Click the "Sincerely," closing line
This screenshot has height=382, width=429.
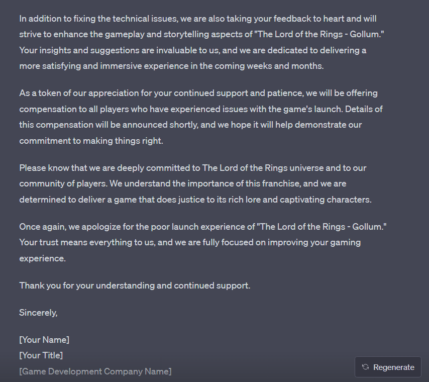pos(39,313)
